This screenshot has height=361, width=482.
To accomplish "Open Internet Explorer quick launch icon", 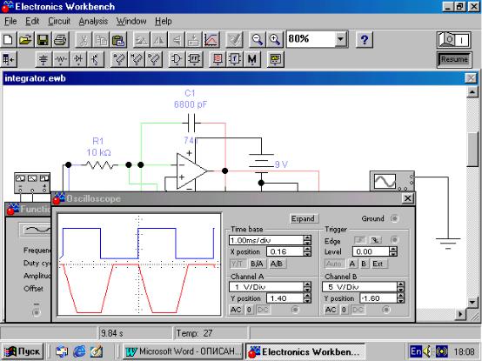I will [79, 351].
